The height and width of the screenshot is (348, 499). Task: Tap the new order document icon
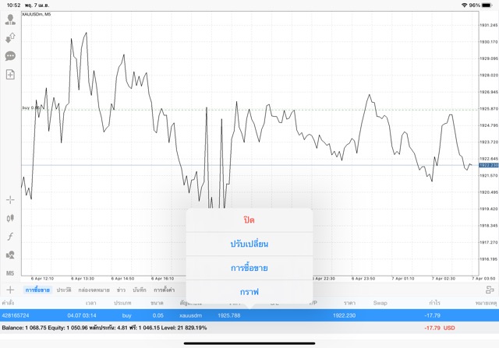(10, 75)
